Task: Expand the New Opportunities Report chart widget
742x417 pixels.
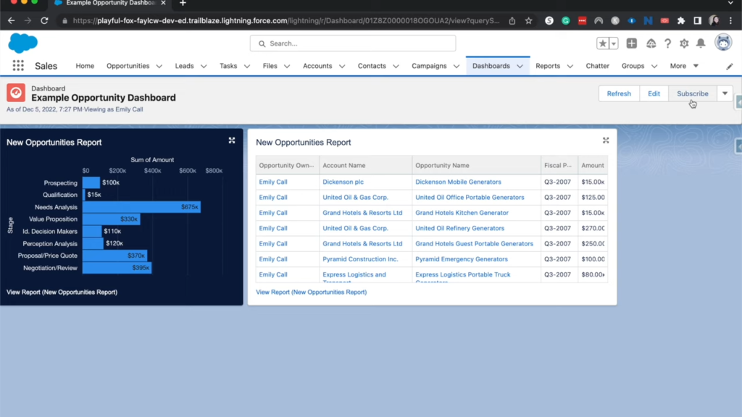Action: [x=231, y=140]
